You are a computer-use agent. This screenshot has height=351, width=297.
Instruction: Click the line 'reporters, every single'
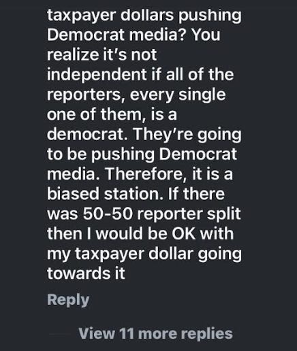[x=136, y=95]
